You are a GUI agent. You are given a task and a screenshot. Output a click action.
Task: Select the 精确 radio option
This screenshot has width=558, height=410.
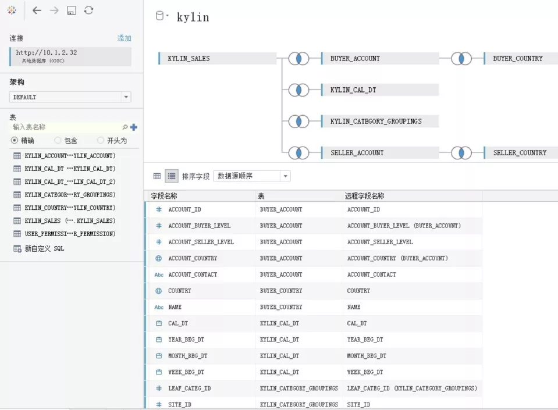point(14,141)
